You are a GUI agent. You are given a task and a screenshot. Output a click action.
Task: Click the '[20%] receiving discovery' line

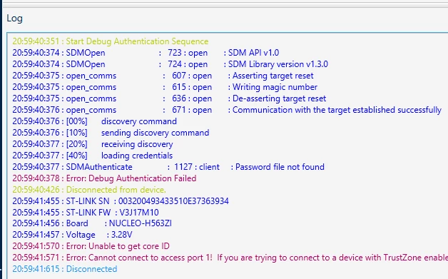click(93, 144)
